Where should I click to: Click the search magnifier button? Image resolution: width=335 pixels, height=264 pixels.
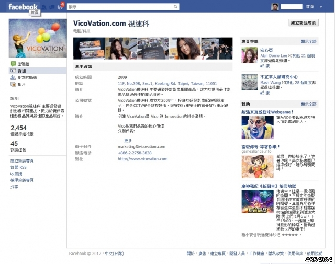(175, 7)
